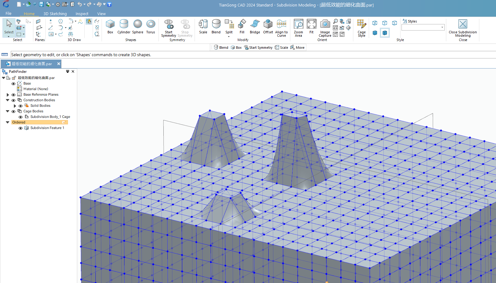This screenshot has width=496, height=283.
Task: Click Close Subdivision Modeling
Action: pos(463,28)
